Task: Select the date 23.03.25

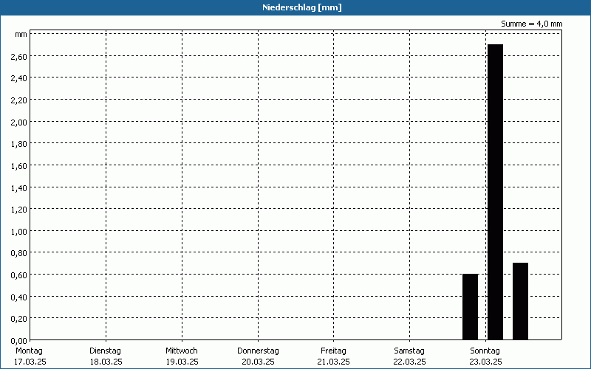Action: click(x=485, y=362)
